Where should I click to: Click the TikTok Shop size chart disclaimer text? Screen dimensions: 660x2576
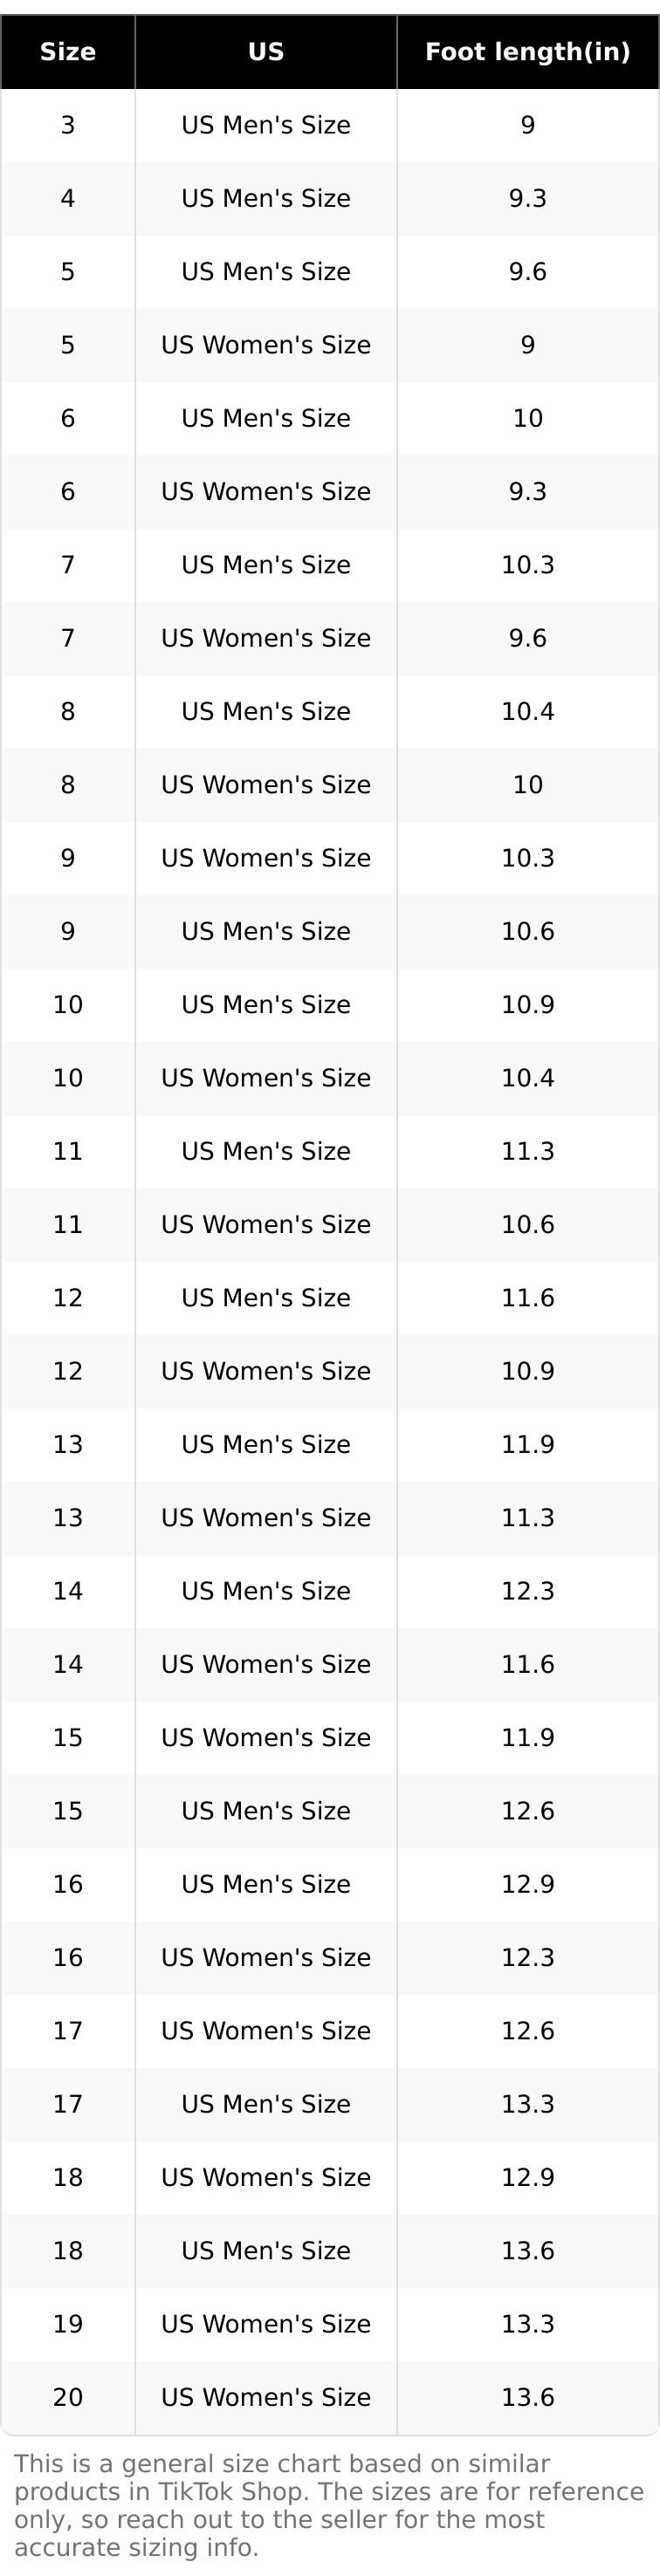(x=328, y=2505)
